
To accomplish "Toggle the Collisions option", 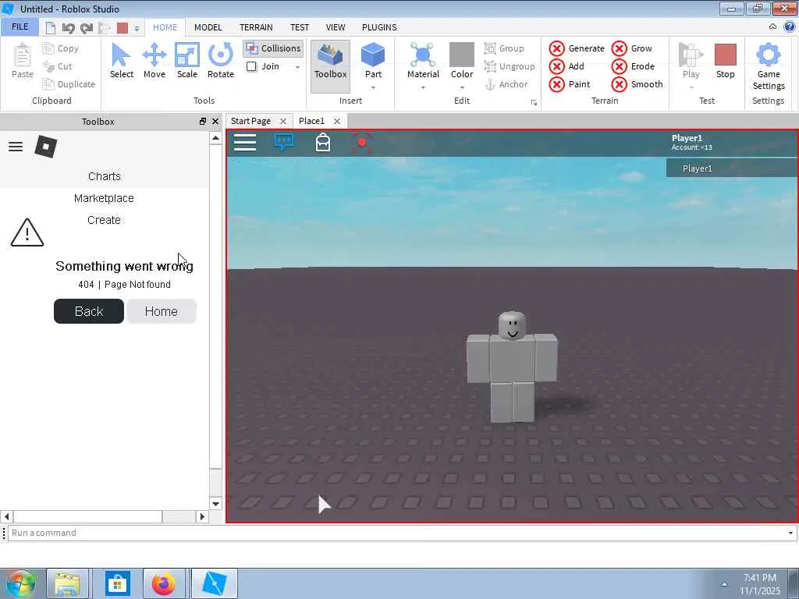I will point(274,48).
